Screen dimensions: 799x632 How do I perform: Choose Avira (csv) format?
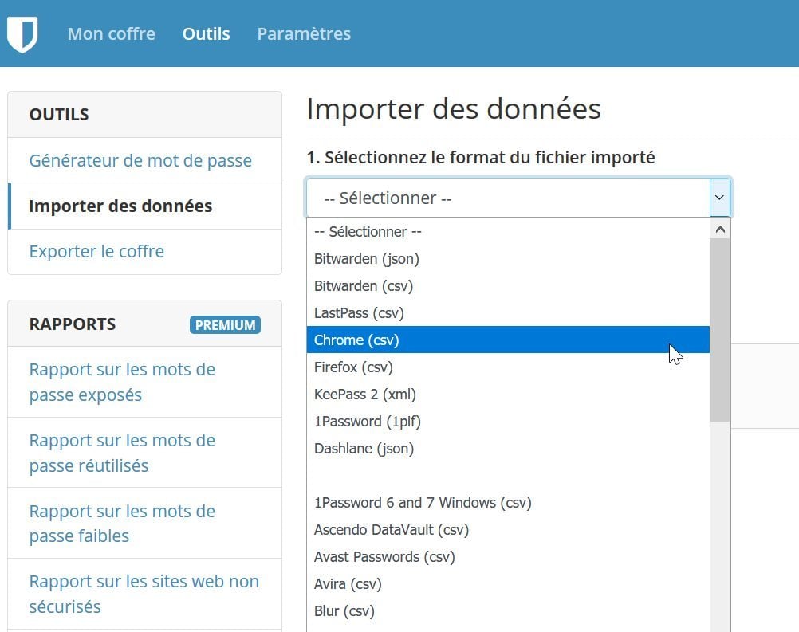[508, 583]
